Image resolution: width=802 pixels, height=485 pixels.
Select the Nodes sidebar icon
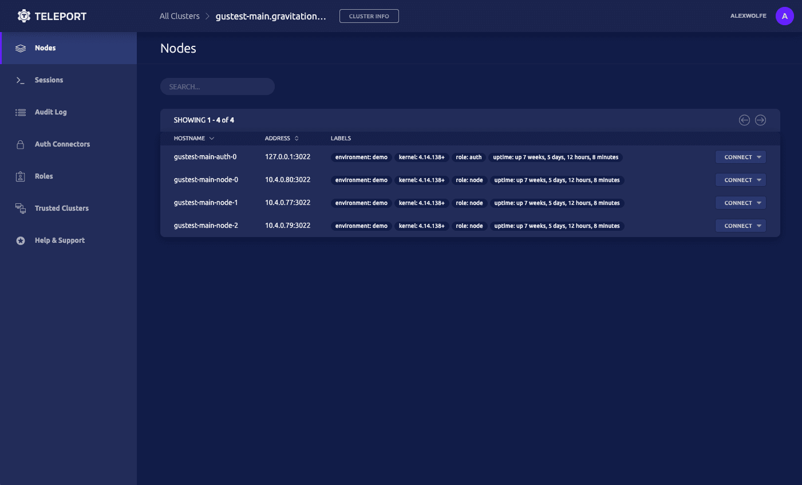click(x=21, y=48)
